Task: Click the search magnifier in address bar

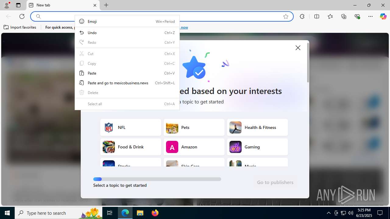Action: pyautogui.click(x=38, y=16)
